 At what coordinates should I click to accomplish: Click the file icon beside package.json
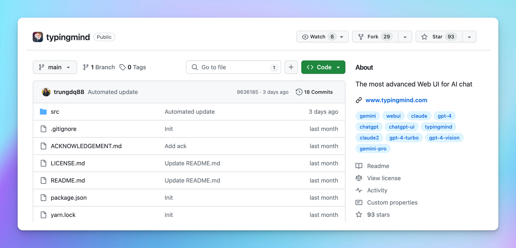[x=44, y=198]
